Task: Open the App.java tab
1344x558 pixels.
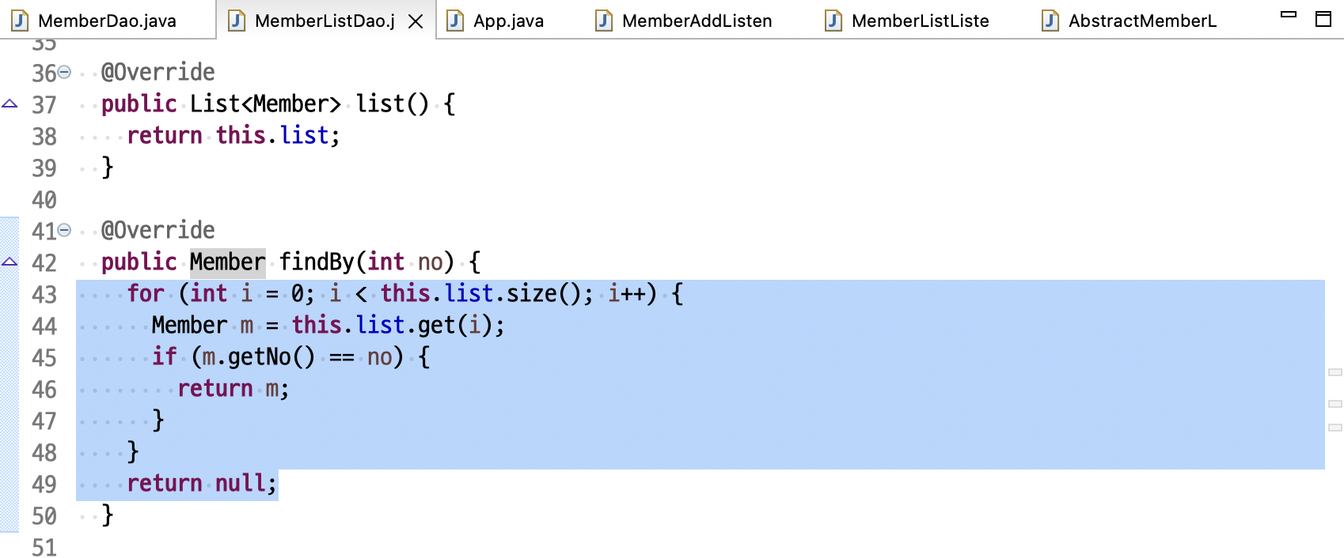Action: coord(508,21)
